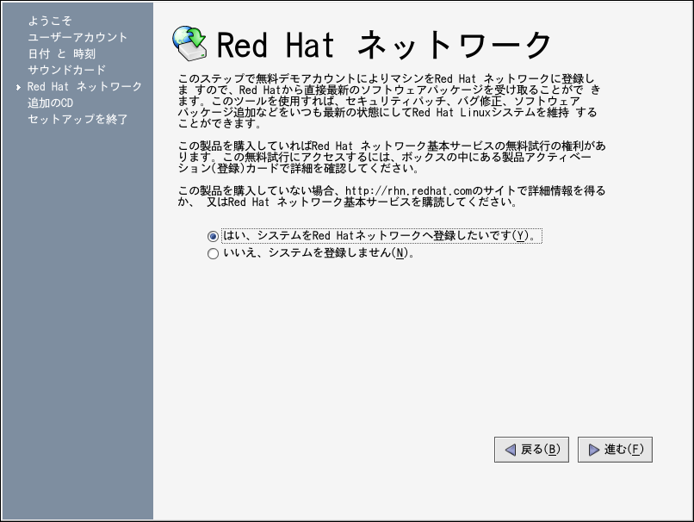The image size is (694, 522).
Task: Click the paragraph starting この製品を購入していれば
Action: click(x=392, y=158)
